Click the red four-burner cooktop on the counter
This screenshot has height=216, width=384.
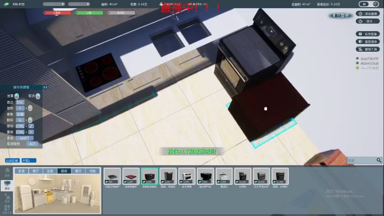(x=98, y=73)
